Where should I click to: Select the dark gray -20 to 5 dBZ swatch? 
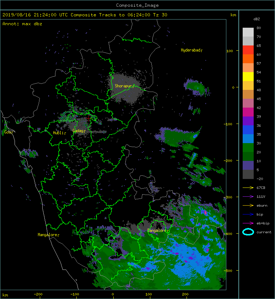pos(248,174)
